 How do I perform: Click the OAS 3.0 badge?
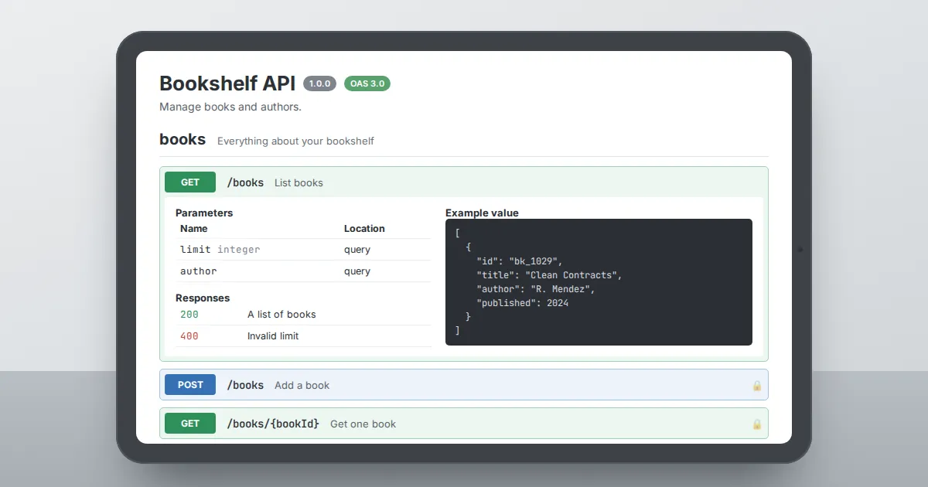pos(367,83)
